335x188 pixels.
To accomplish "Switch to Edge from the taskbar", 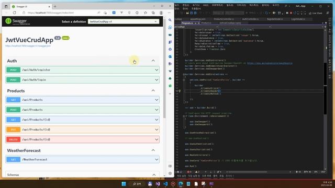I will [181, 184].
